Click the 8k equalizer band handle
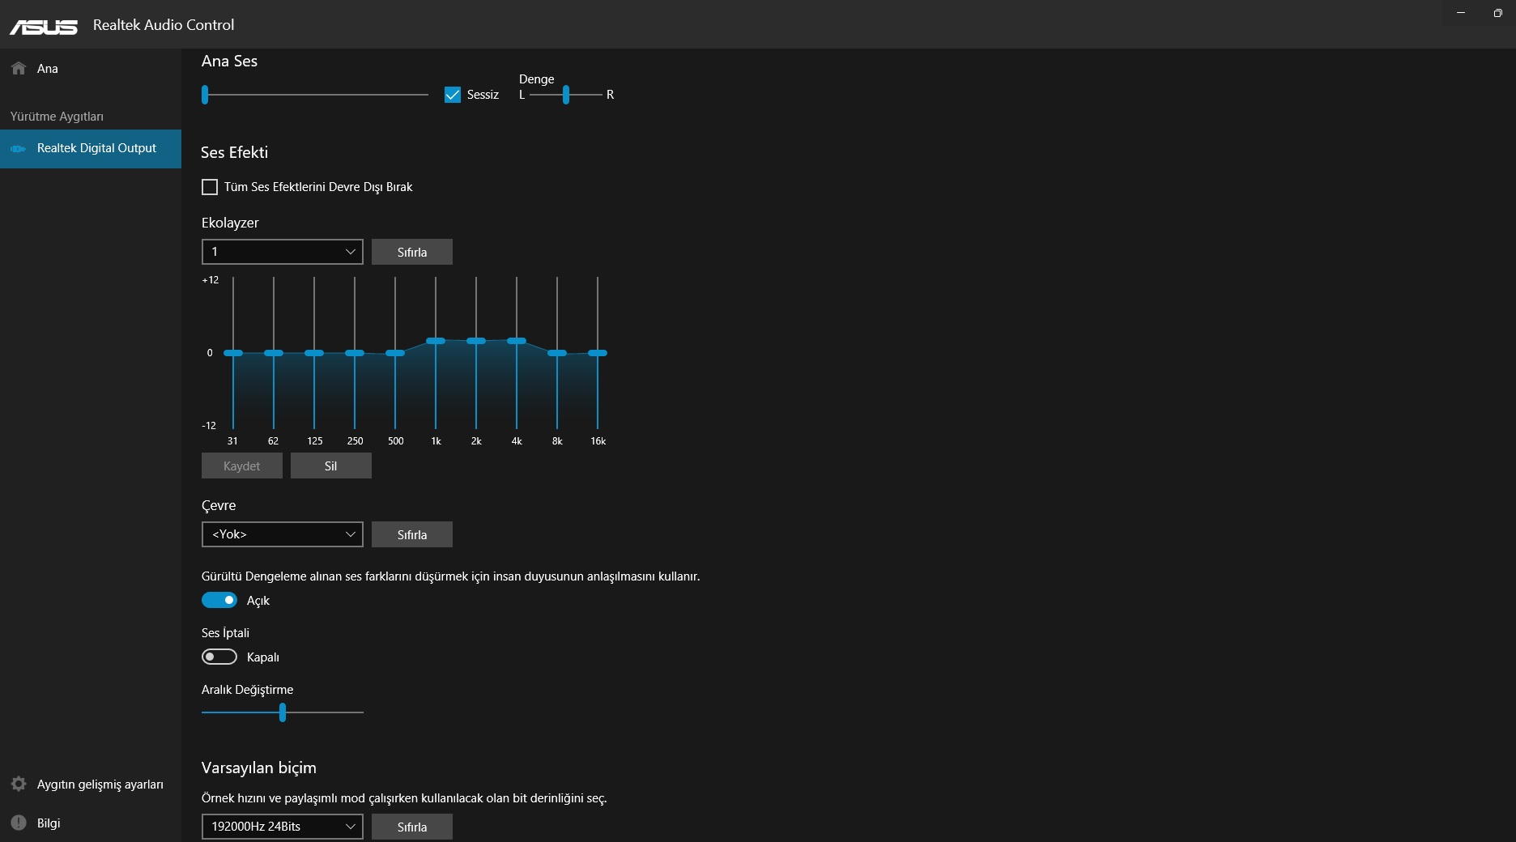 pyautogui.click(x=557, y=353)
